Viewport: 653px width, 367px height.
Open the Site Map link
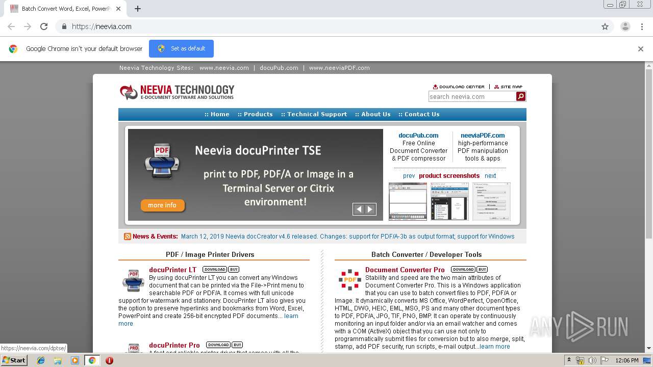click(x=508, y=87)
